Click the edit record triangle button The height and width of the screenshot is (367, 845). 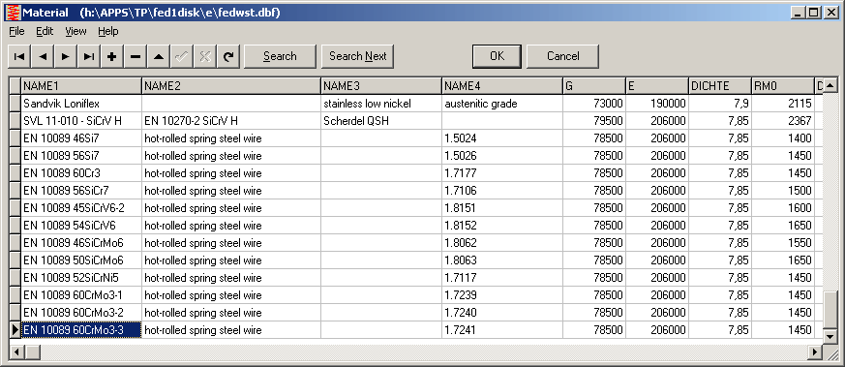click(x=159, y=56)
